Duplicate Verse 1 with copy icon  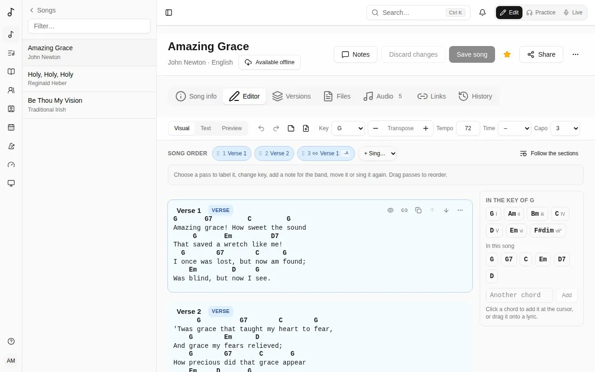[418, 210]
